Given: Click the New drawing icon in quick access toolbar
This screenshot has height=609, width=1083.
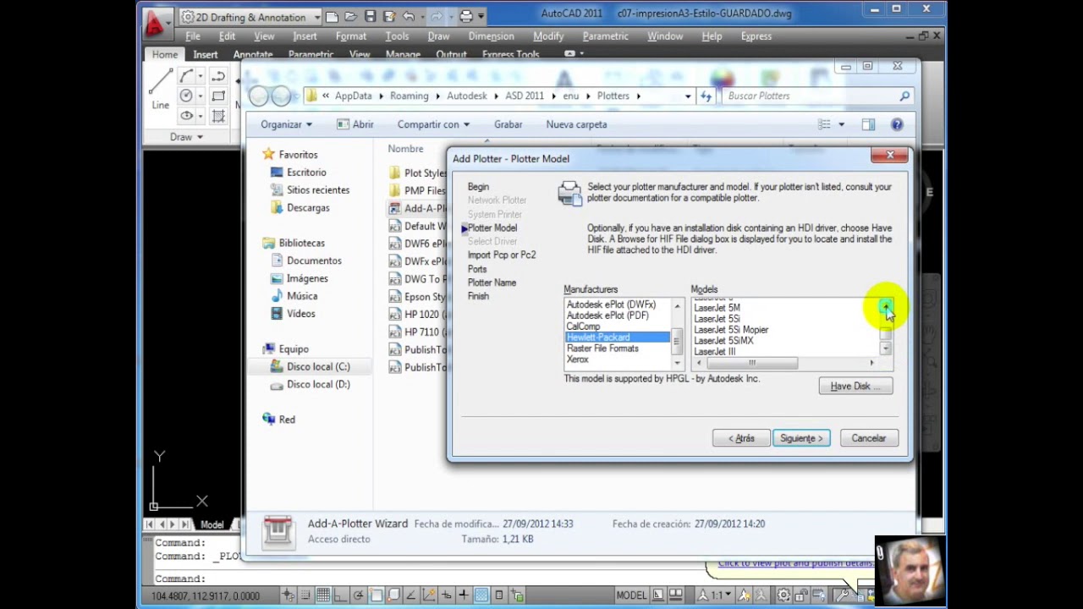Looking at the screenshot, I should coord(333,16).
